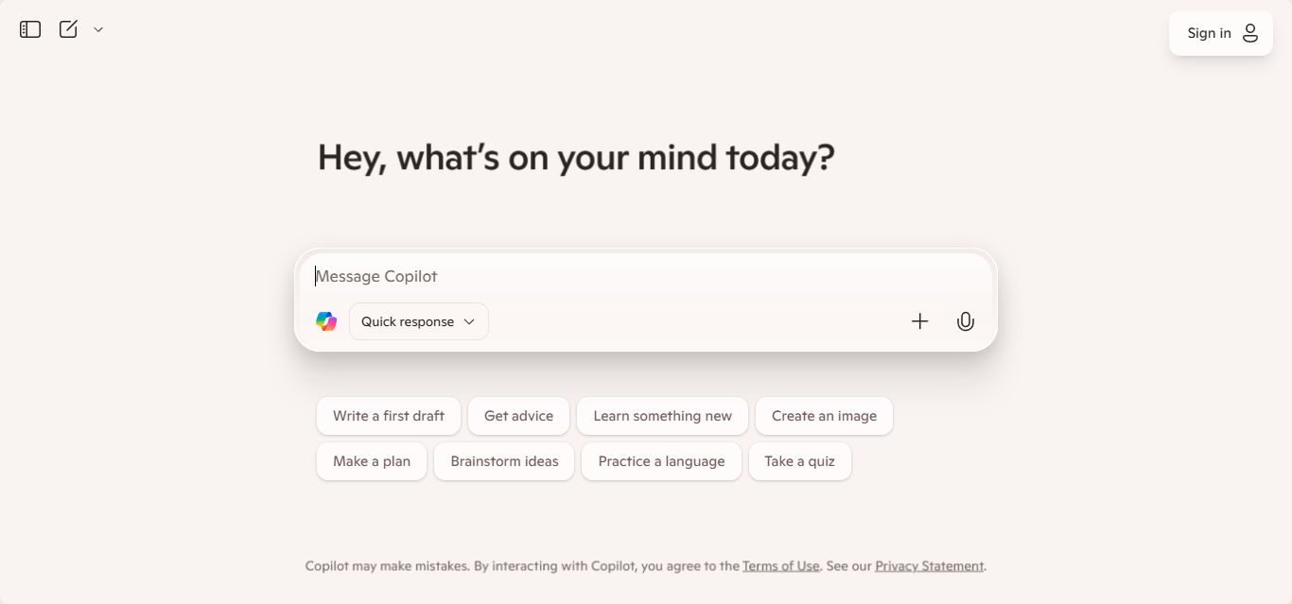The image size is (1292, 604).
Task: Click the Make a plan suggestion
Action: [x=372, y=461]
